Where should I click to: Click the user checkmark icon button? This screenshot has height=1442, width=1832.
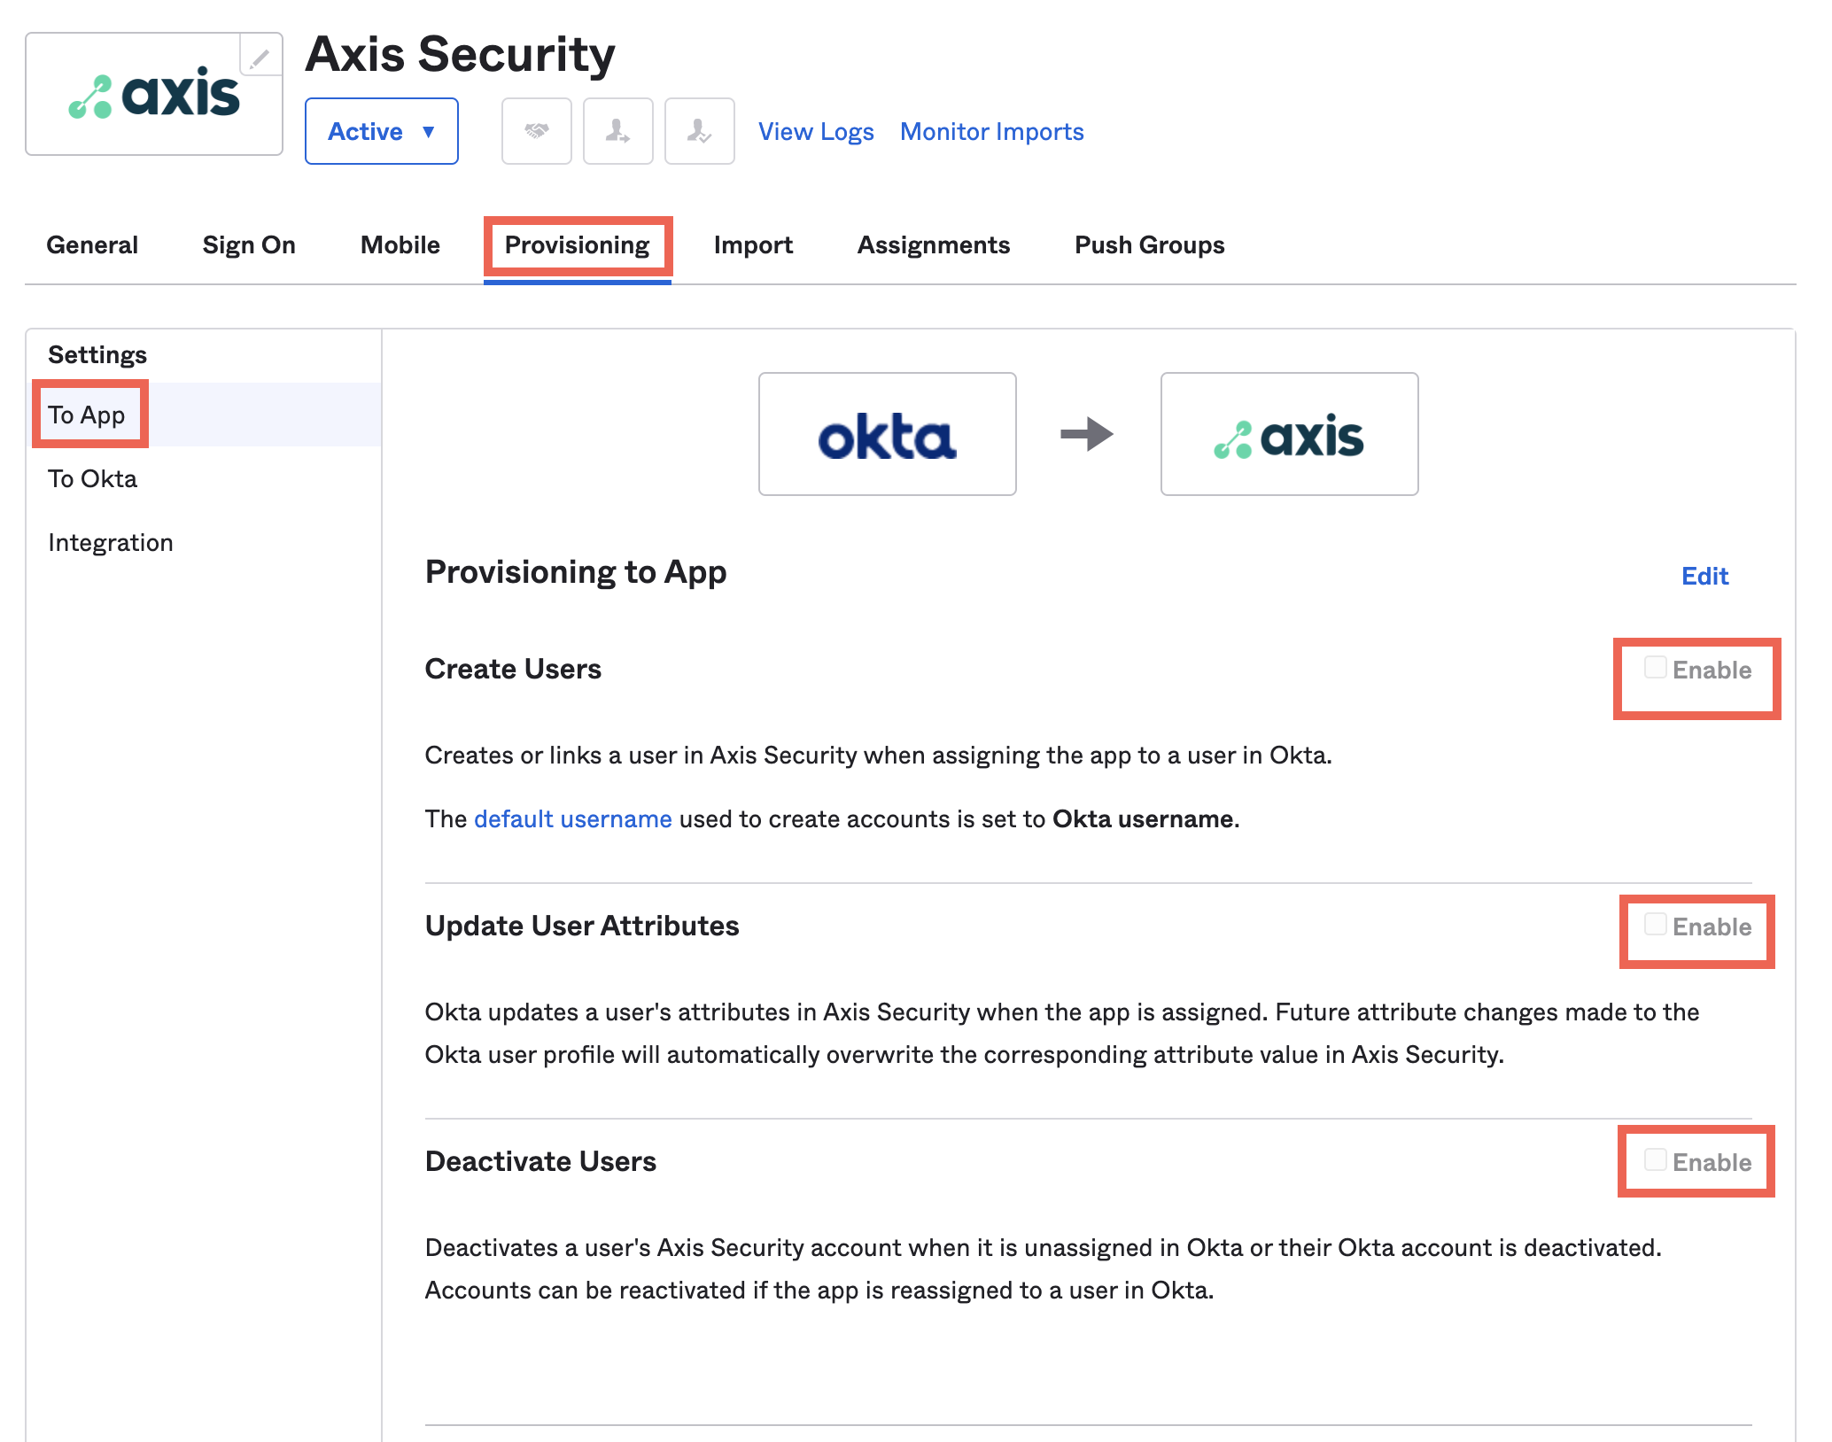699,131
